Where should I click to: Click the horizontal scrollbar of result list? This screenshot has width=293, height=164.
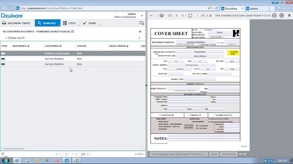click(14, 149)
